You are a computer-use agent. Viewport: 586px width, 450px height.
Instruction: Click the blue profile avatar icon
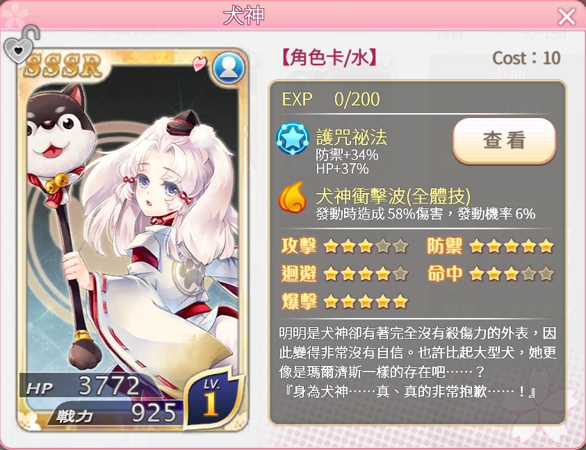pyautogui.click(x=228, y=68)
